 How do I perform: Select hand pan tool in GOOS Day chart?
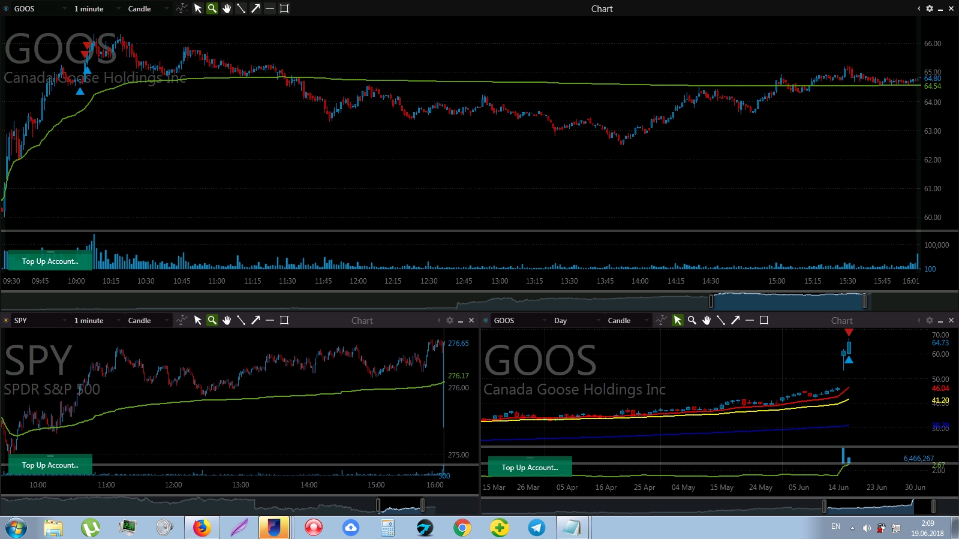tap(707, 320)
